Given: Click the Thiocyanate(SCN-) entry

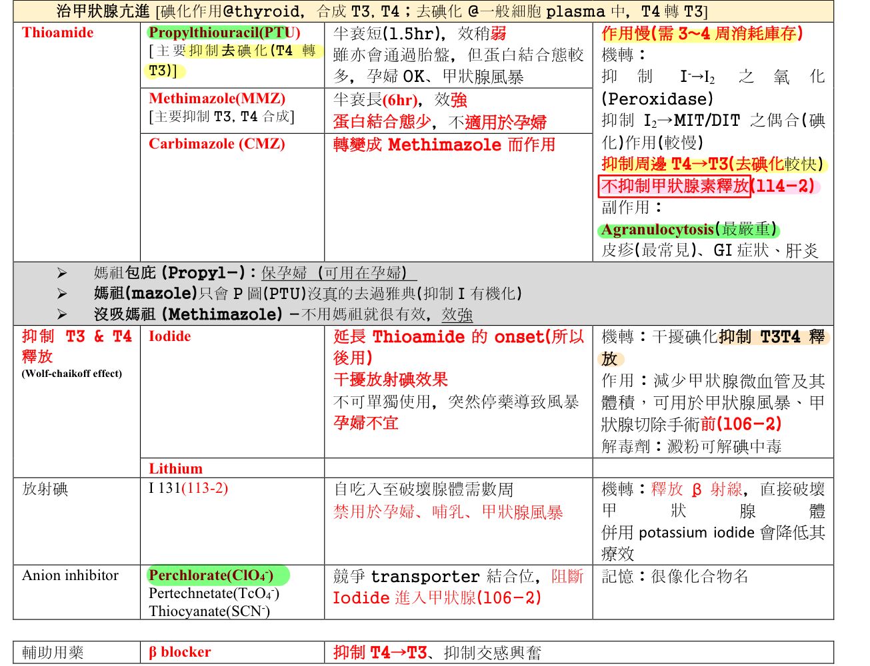Looking at the screenshot, I should 209,611.
